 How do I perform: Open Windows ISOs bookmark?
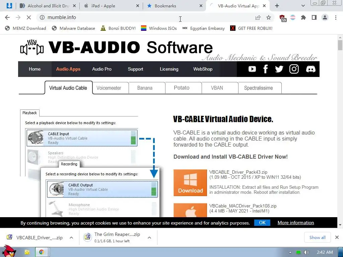(159, 28)
